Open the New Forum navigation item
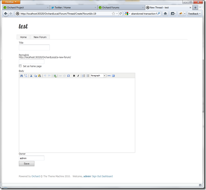This screenshot has height=190, width=206. pyautogui.click(x=40, y=37)
